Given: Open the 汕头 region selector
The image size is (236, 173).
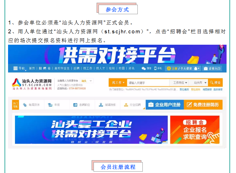Looking at the screenshot, I should tap(87, 81).
